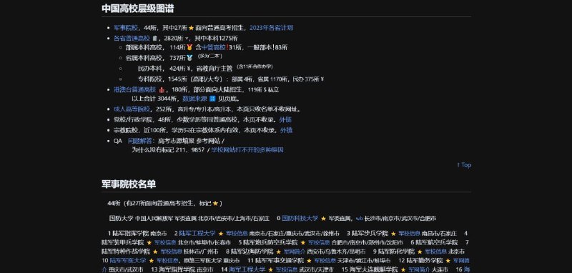
Task: Click the star after 陆军工程大学
Action: 221,233
